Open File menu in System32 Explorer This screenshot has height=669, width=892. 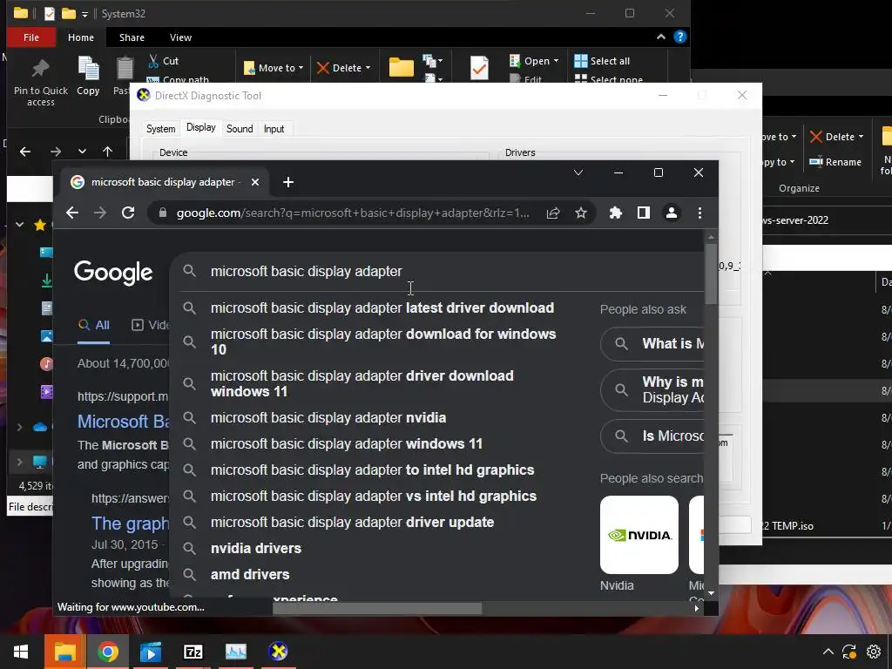[31, 37]
